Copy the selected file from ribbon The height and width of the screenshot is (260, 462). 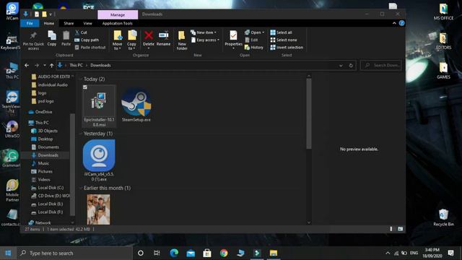pos(52,38)
